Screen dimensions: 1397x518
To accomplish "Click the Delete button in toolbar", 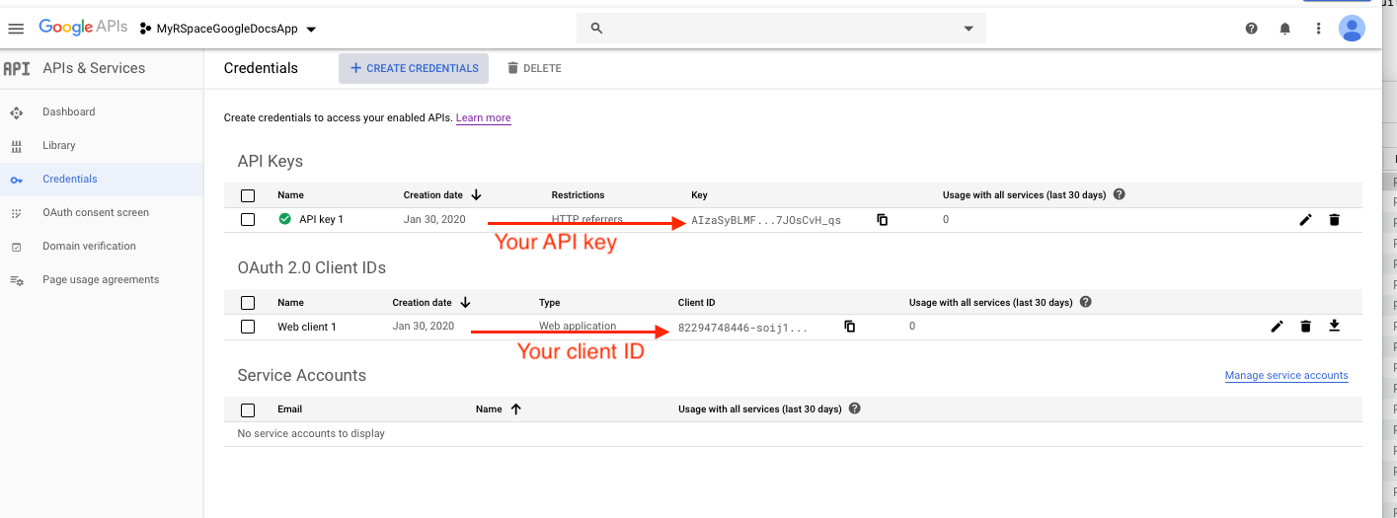I will click(x=534, y=68).
